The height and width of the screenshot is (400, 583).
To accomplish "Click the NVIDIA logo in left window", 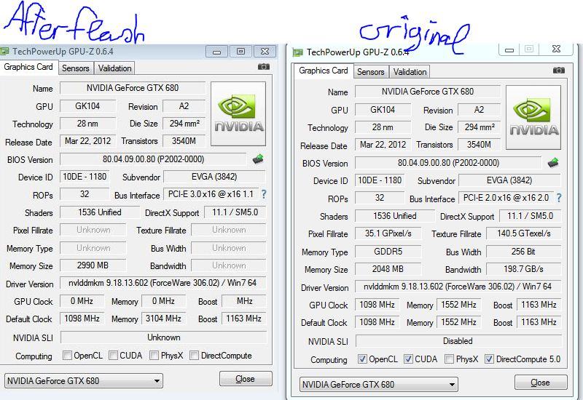I will click(238, 113).
